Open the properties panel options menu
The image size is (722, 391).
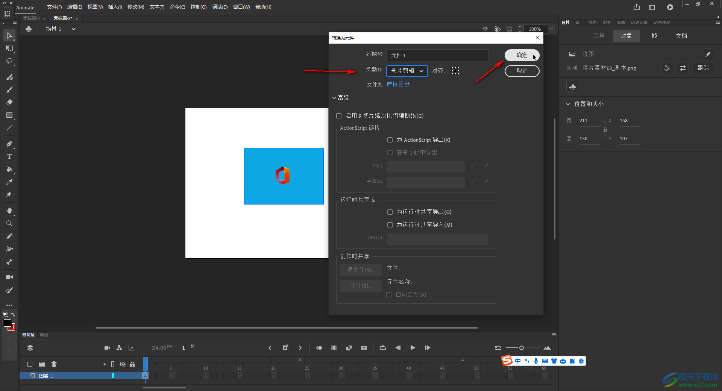(717, 23)
